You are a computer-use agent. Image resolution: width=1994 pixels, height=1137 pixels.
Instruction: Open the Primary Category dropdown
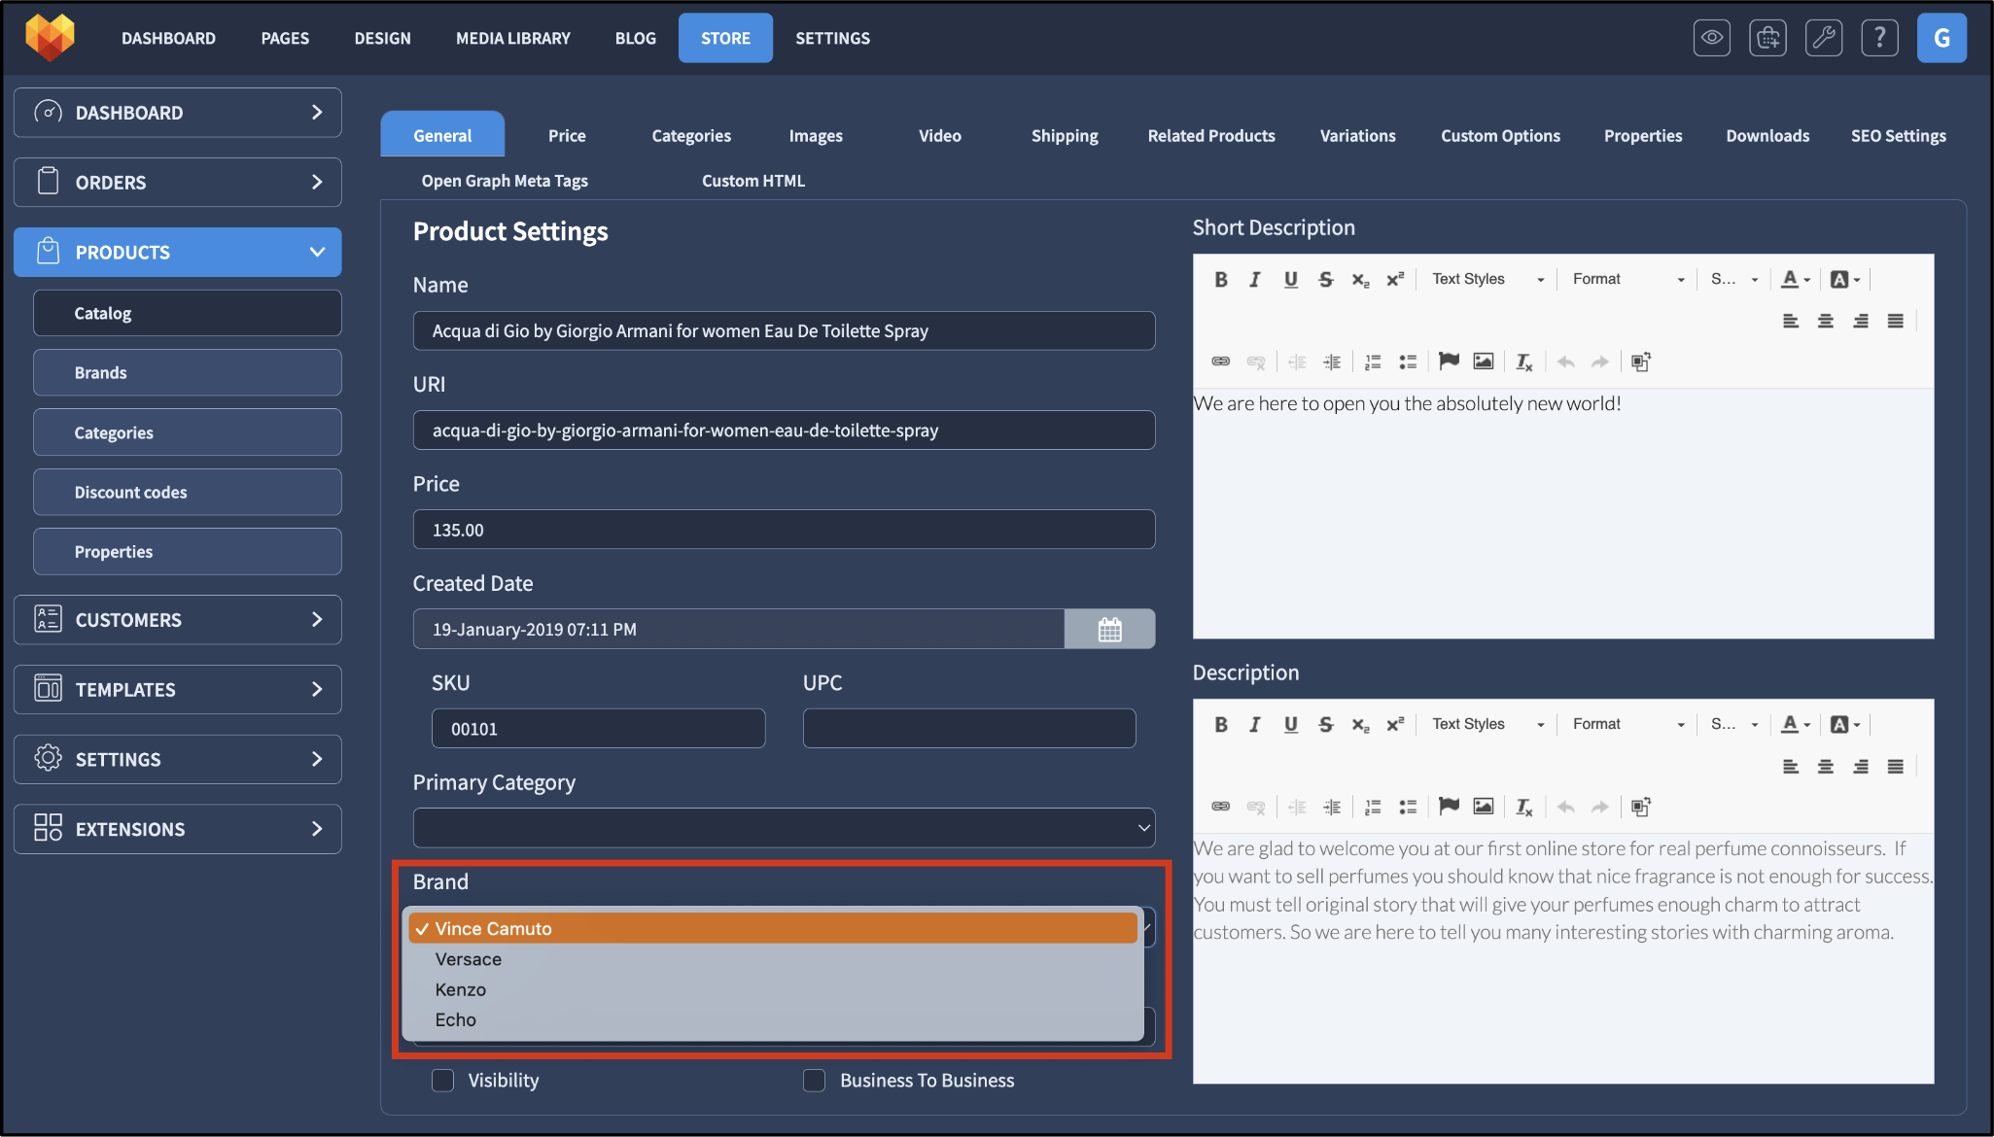(x=784, y=828)
